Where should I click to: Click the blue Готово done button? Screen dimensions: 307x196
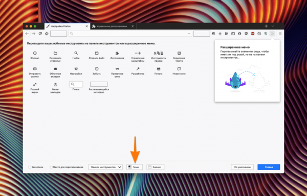click(x=269, y=167)
